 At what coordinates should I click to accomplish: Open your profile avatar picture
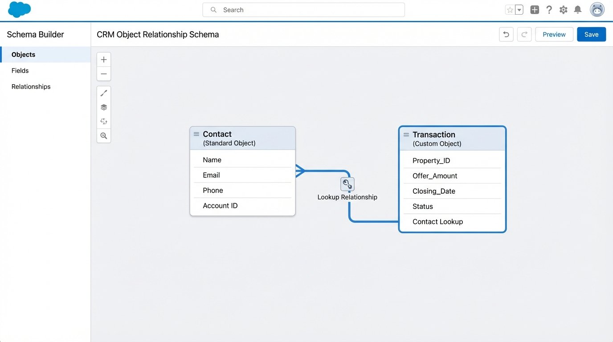597,9
